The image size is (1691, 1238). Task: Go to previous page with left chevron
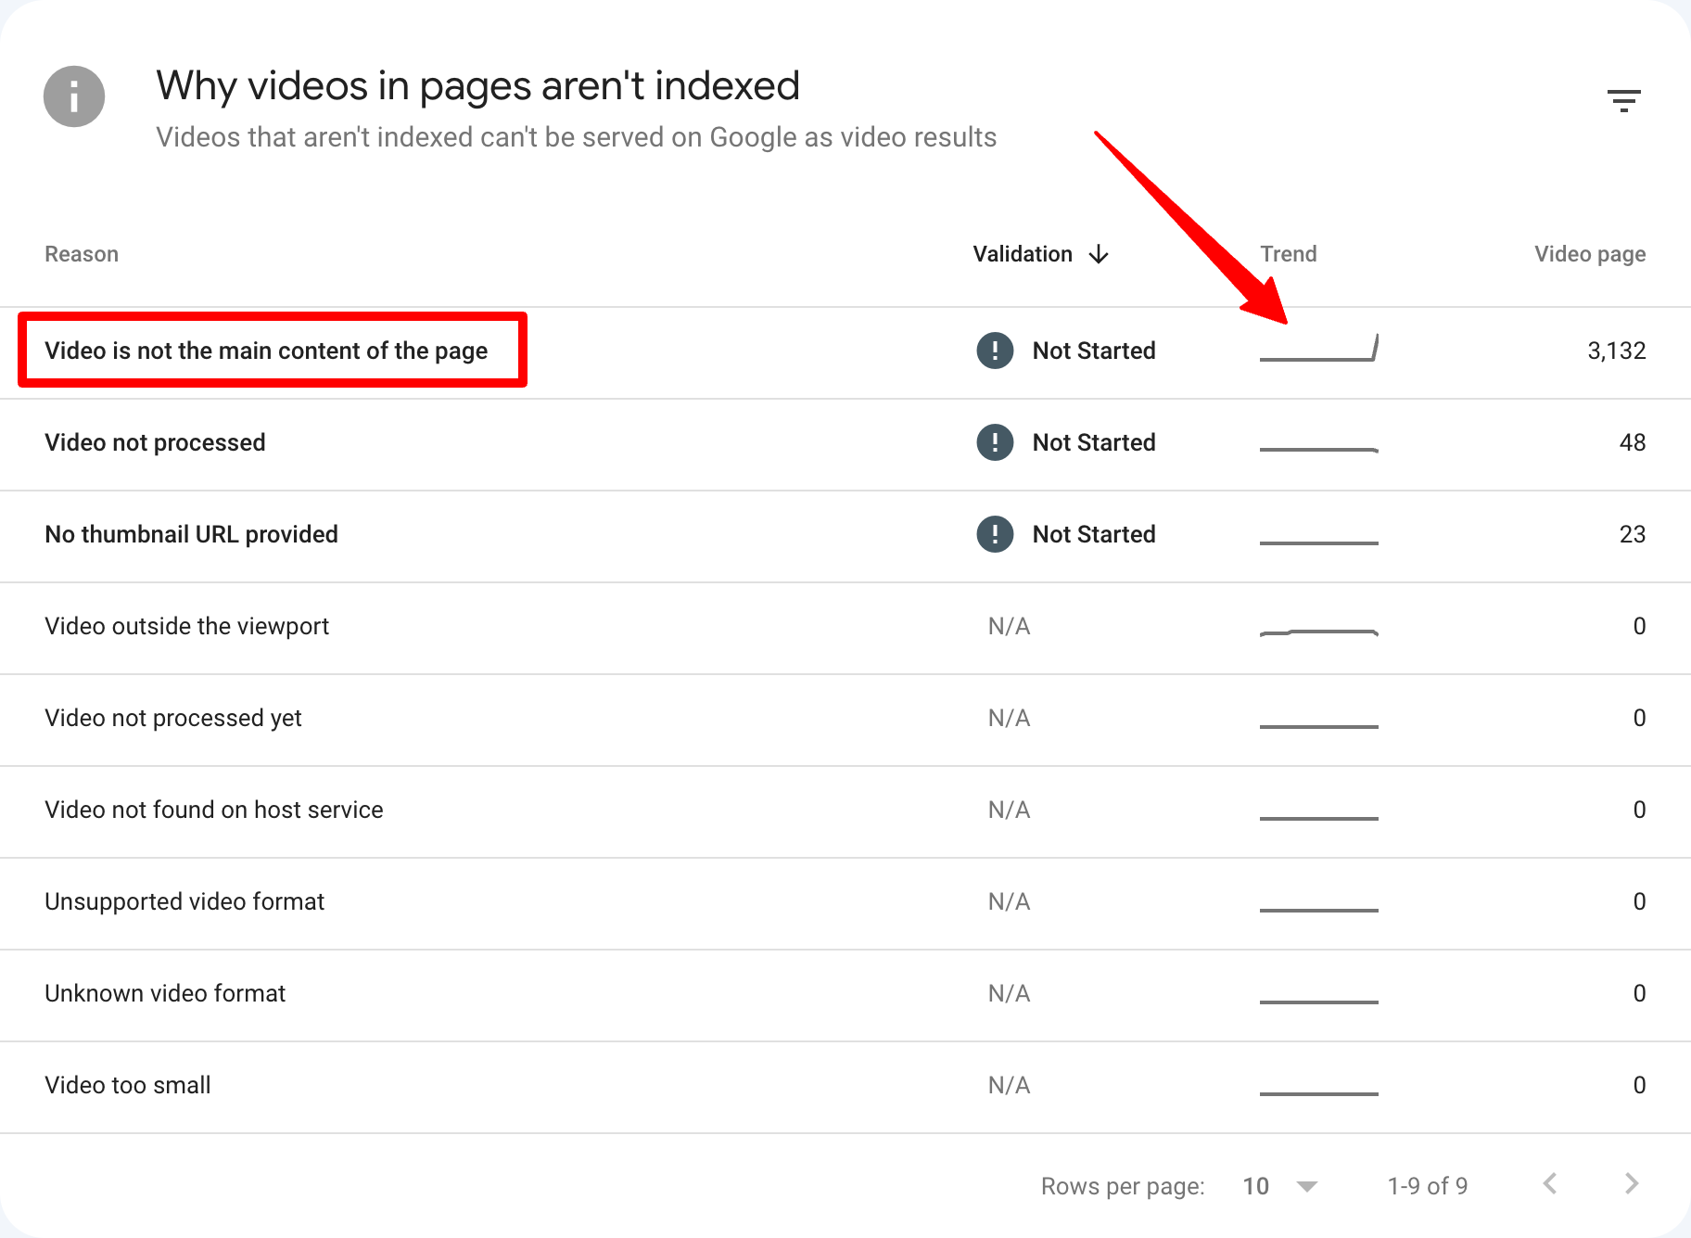pos(1550,1184)
